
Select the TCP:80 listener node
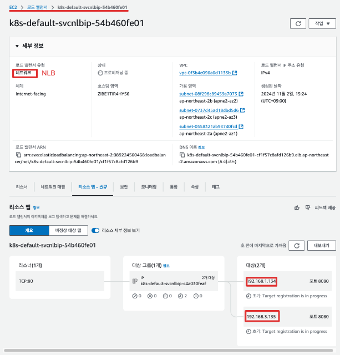[60, 281]
